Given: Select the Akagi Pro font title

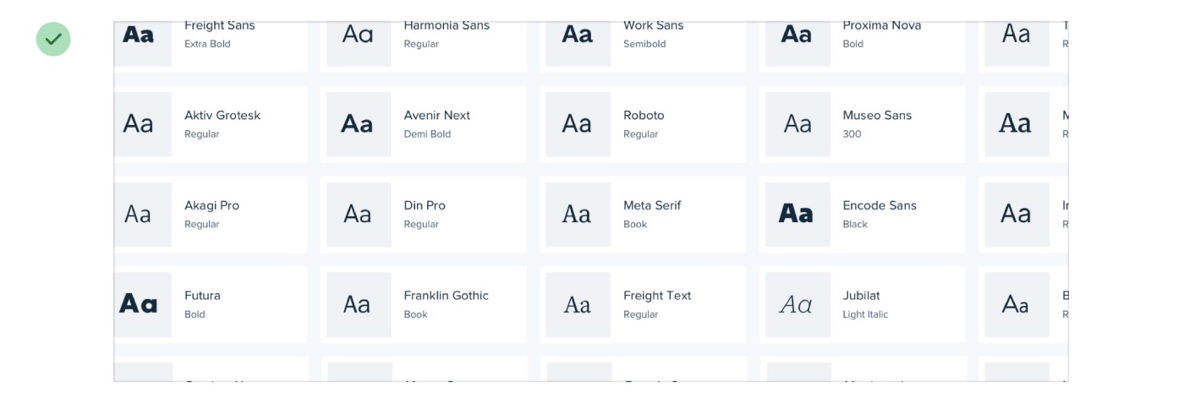Looking at the screenshot, I should click(x=211, y=205).
